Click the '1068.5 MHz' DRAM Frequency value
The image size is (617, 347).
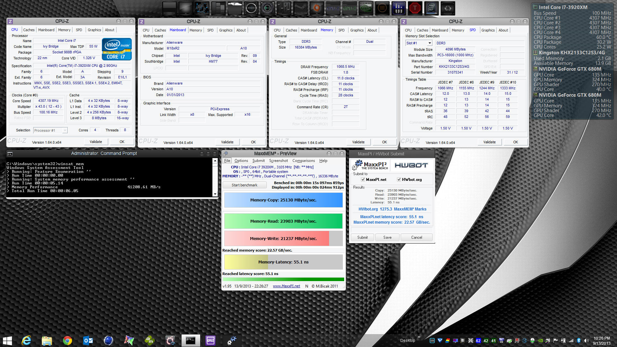345,67
